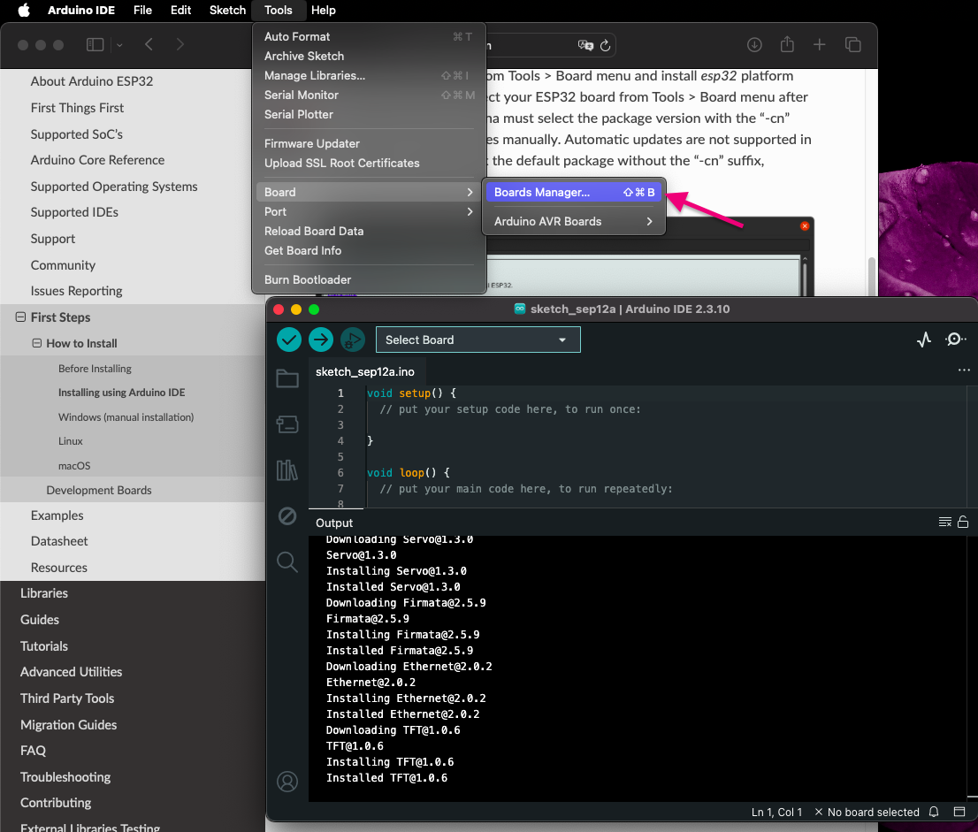Open Troubleshooting docs link

65,776
